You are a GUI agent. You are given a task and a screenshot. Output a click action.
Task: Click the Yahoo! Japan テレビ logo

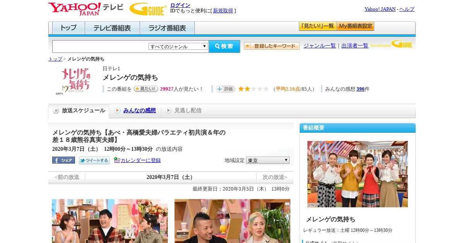(x=85, y=9)
